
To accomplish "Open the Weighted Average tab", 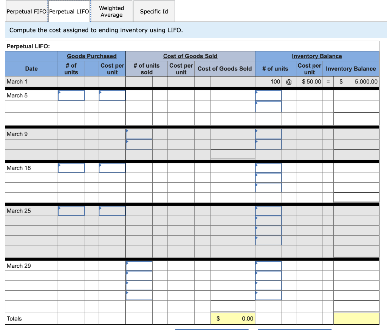I will [111, 11].
